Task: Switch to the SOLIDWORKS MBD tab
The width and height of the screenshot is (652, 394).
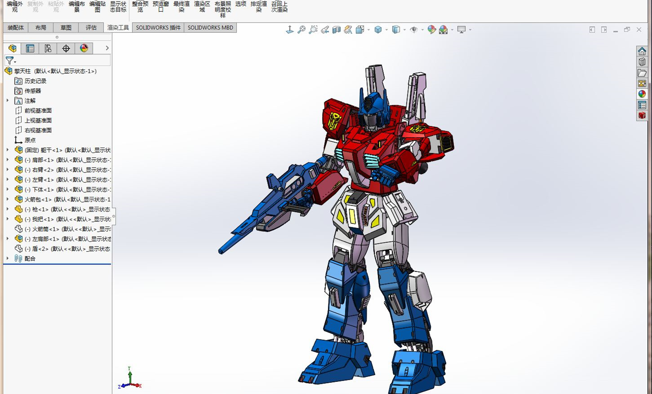Action: coord(210,28)
